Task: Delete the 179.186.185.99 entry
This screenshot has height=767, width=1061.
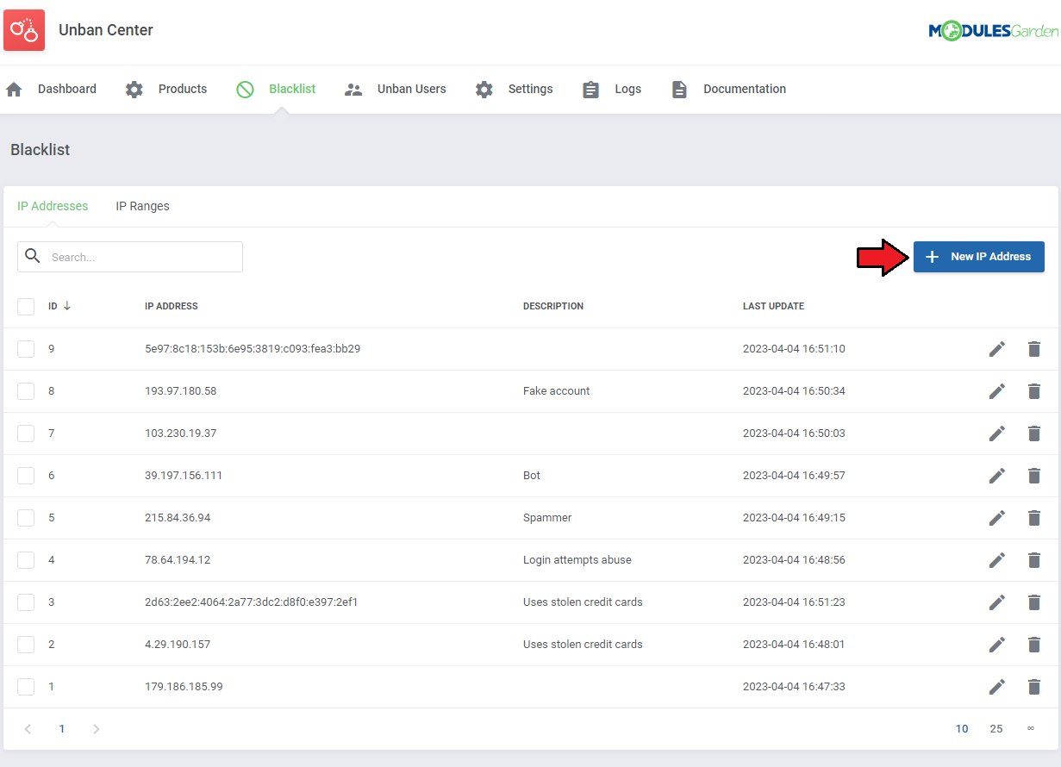Action: coord(1034,687)
